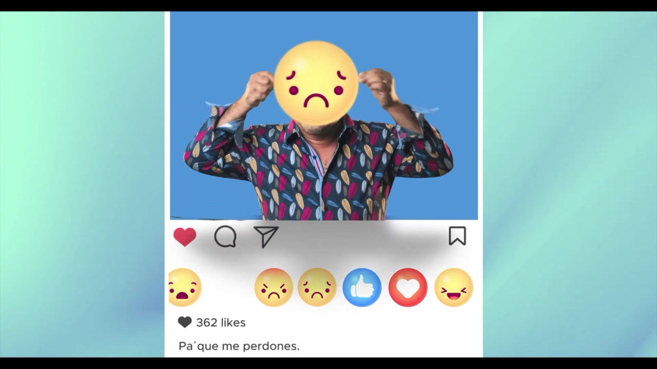
Task: Choose the blue thumbs-up reaction
Action: pyautogui.click(x=362, y=288)
